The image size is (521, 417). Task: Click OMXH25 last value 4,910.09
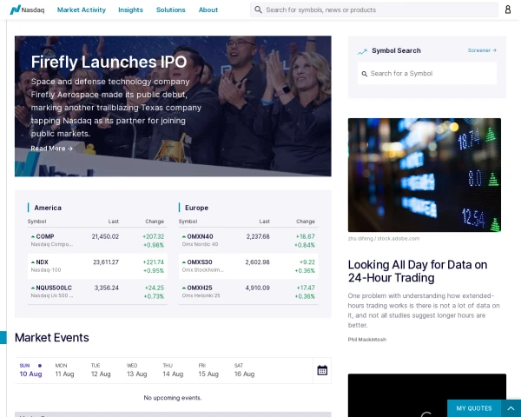[x=258, y=288]
